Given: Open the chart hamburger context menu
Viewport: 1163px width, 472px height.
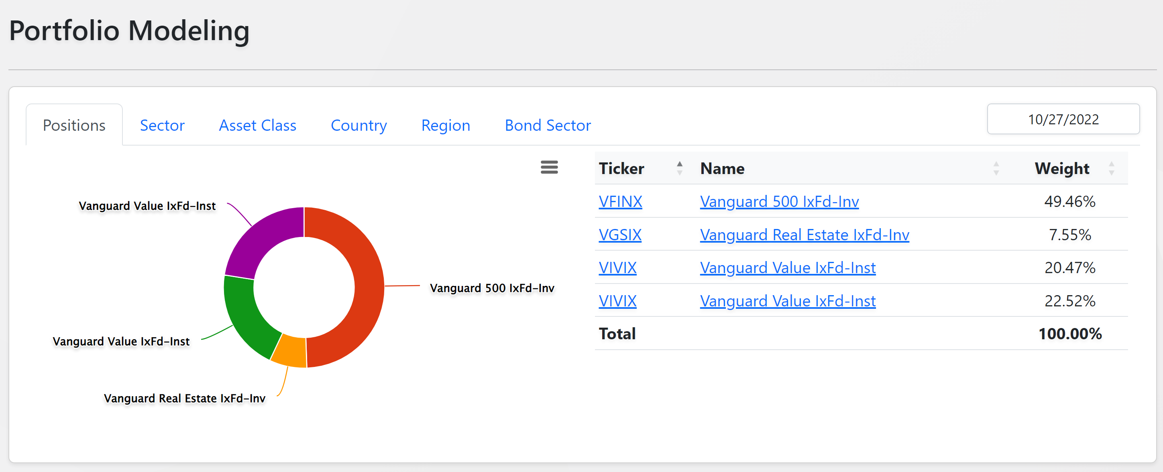Looking at the screenshot, I should pos(549,167).
